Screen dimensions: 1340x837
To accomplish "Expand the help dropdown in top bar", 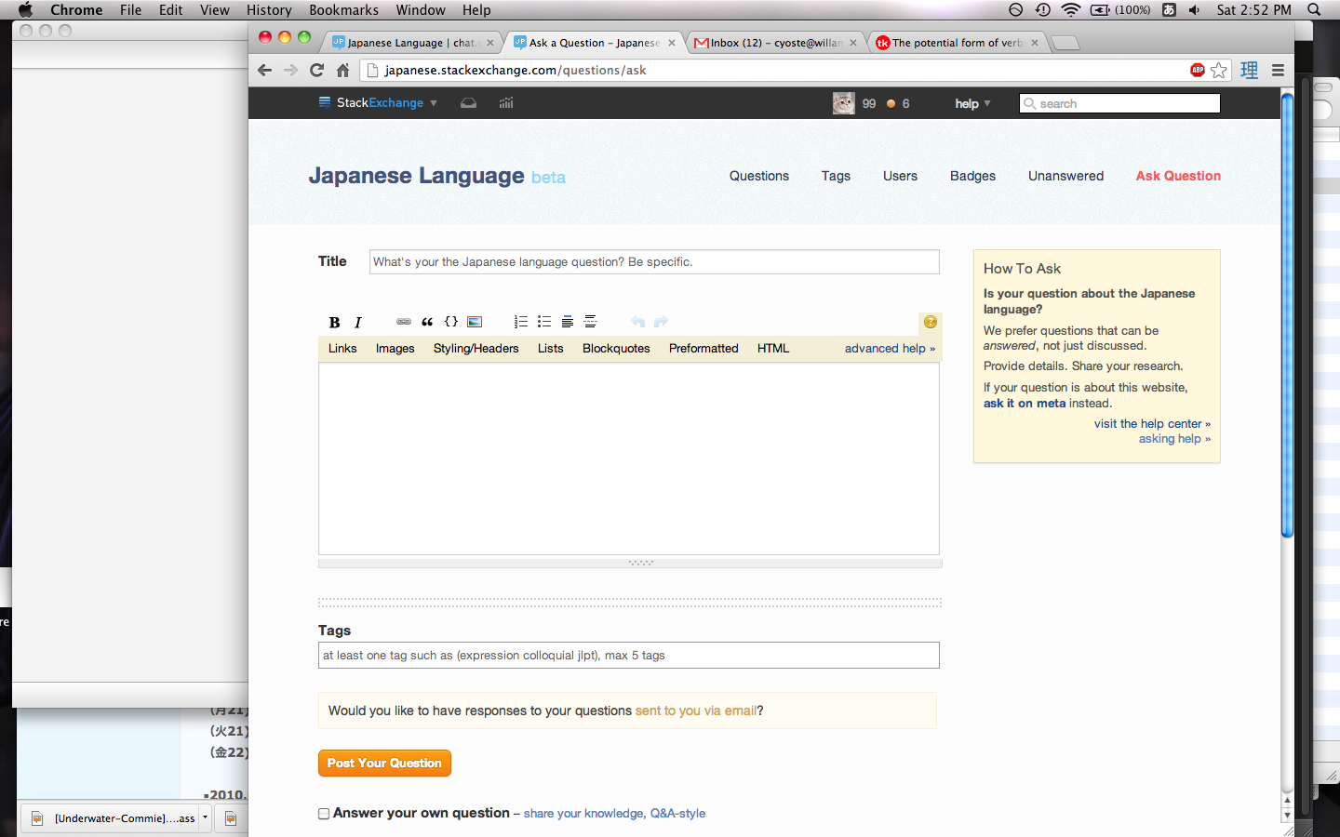I will tap(987, 103).
